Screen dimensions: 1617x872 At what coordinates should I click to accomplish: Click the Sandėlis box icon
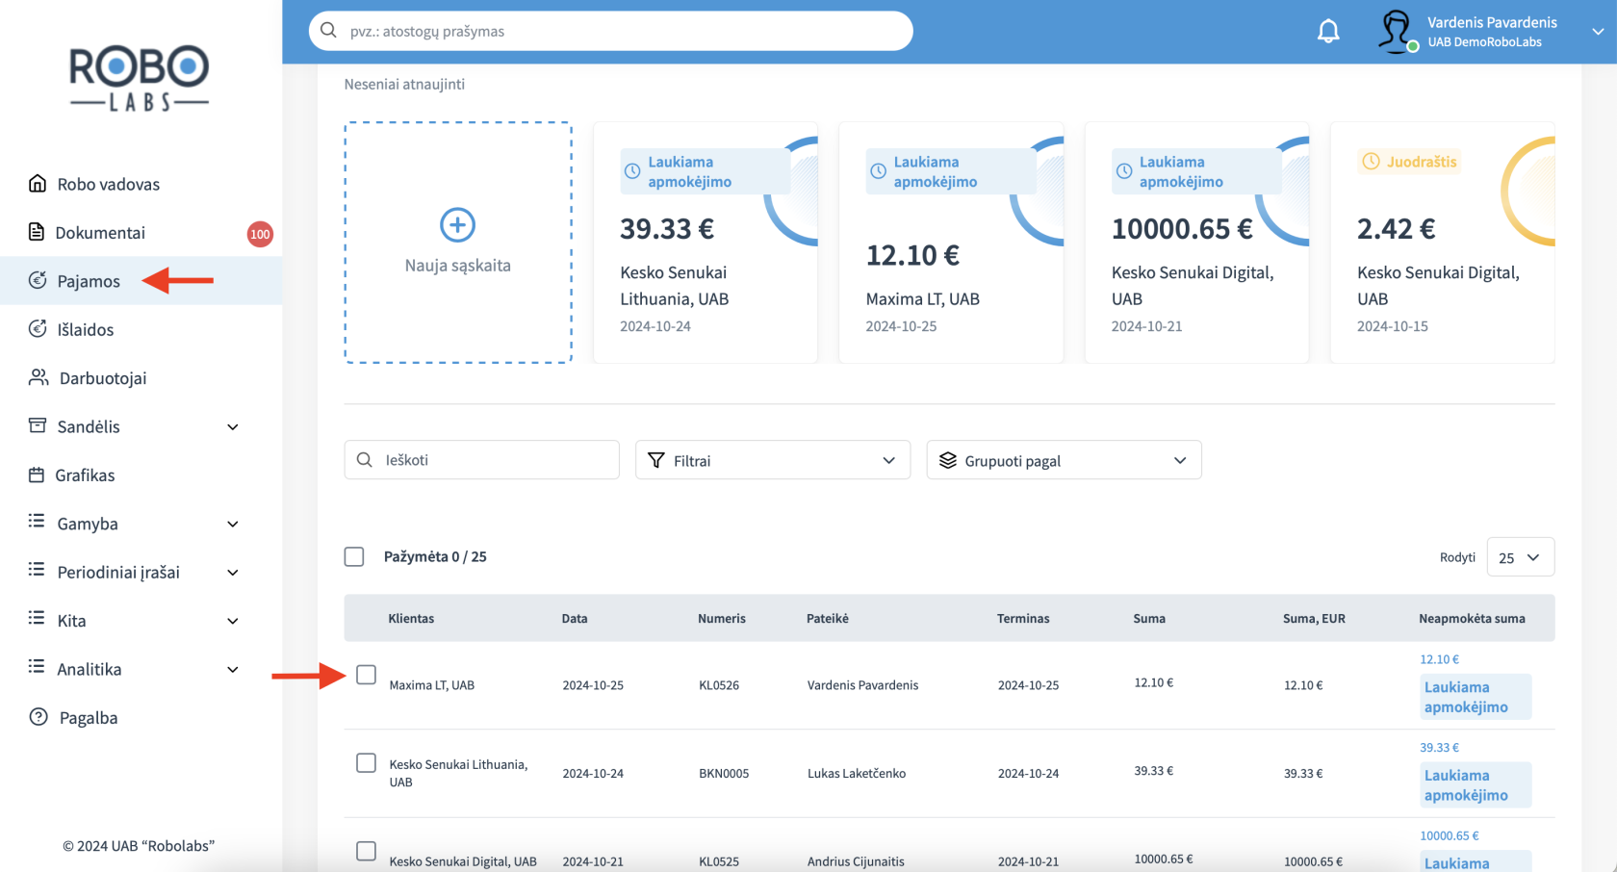point(38,425)
